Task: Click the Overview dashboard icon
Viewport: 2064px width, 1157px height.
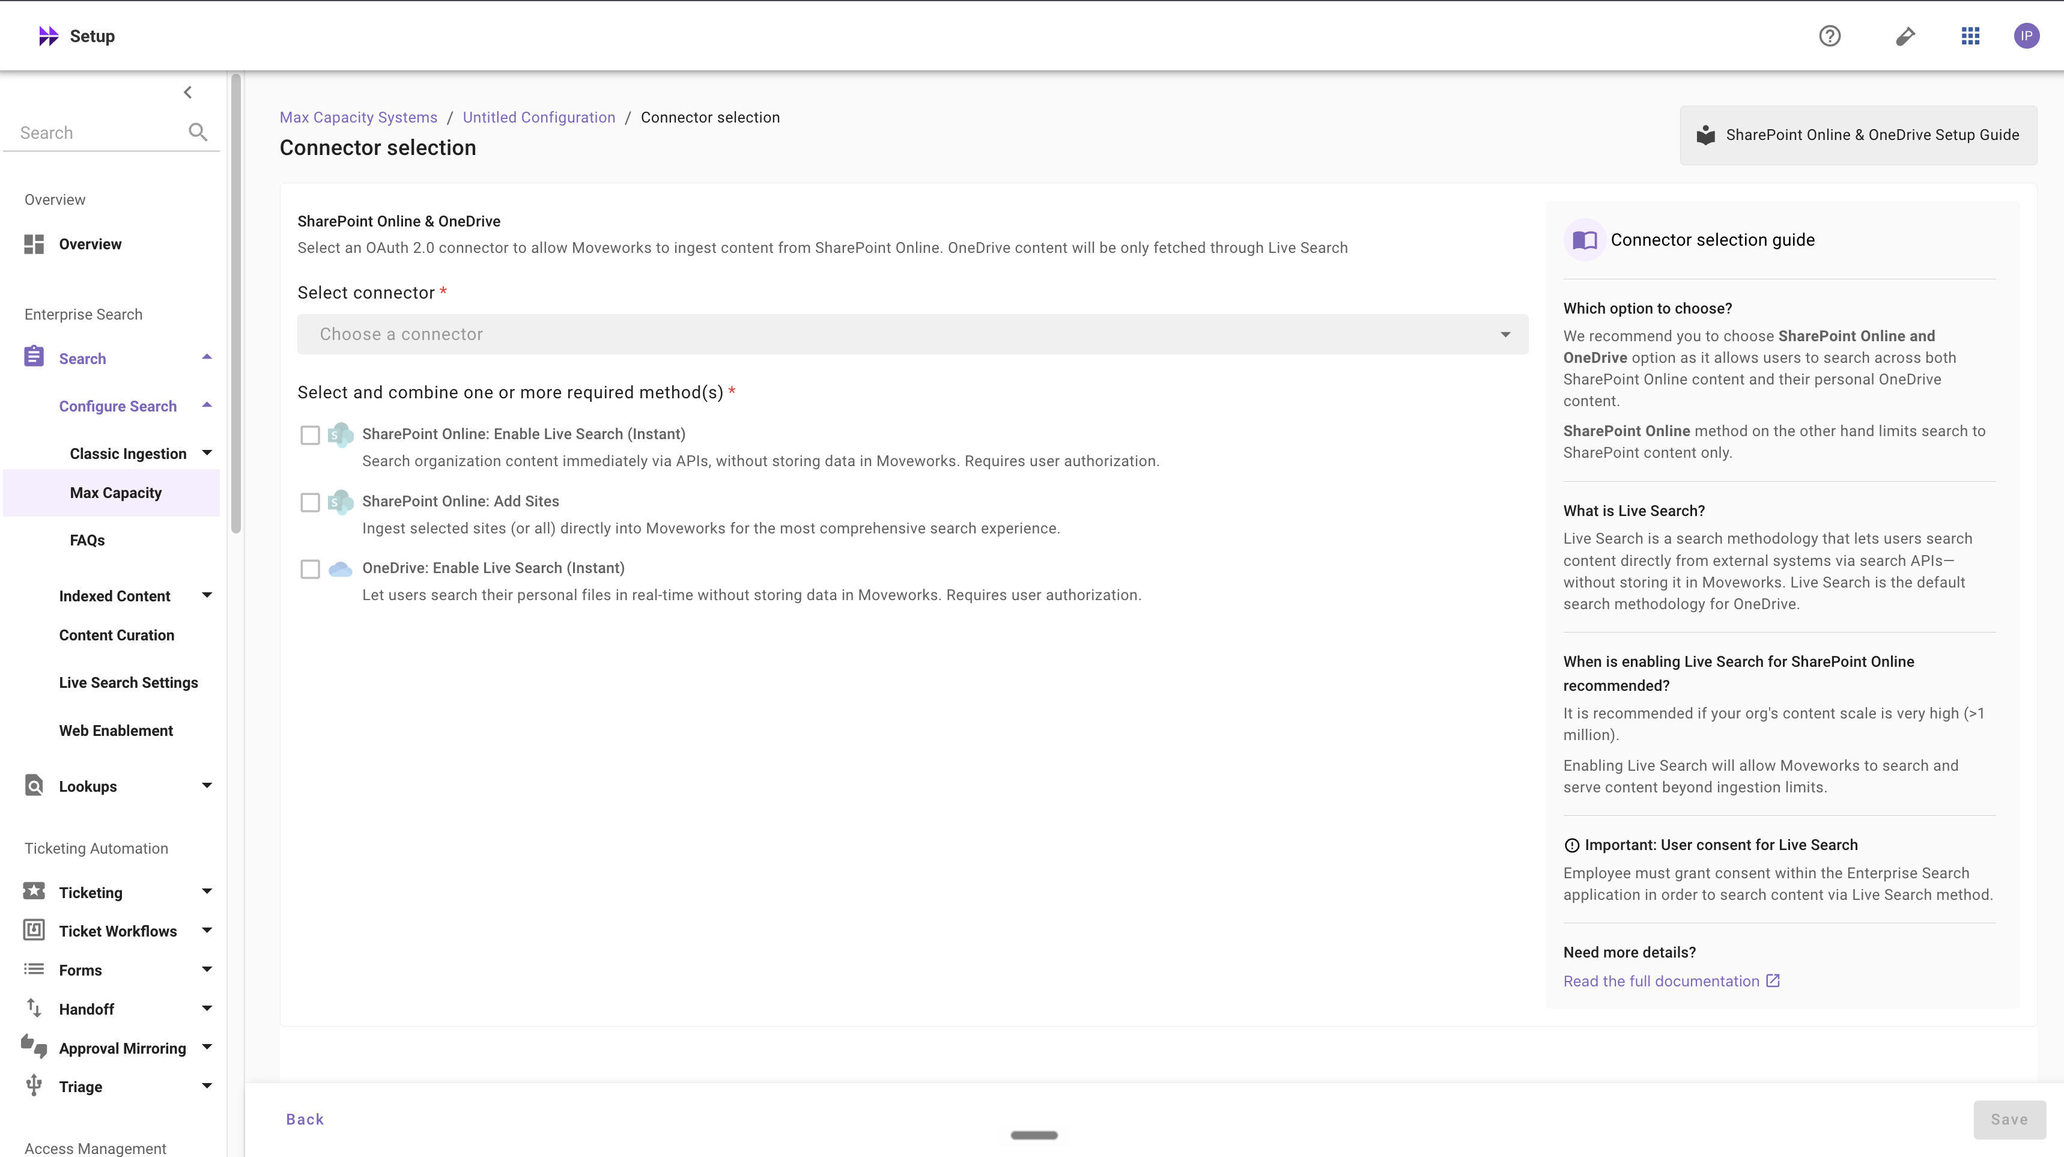Action: 34,244
